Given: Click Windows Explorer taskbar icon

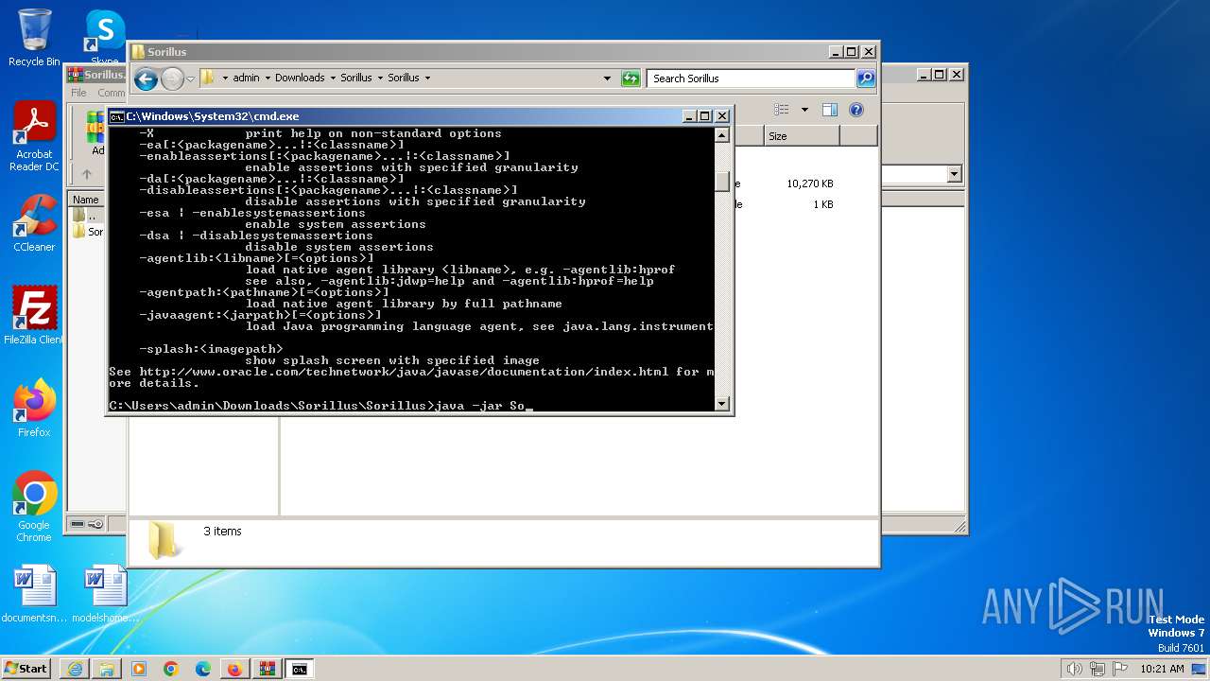Looking at the screenshot, I should tap(107, 669).
